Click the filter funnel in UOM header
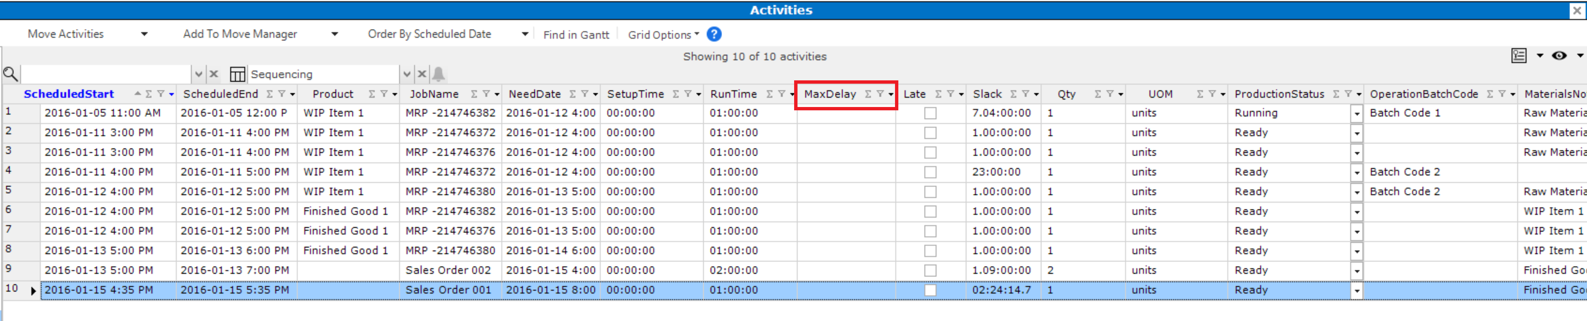The width and height of the screenshot is (1587, 321). (1212, 95)
